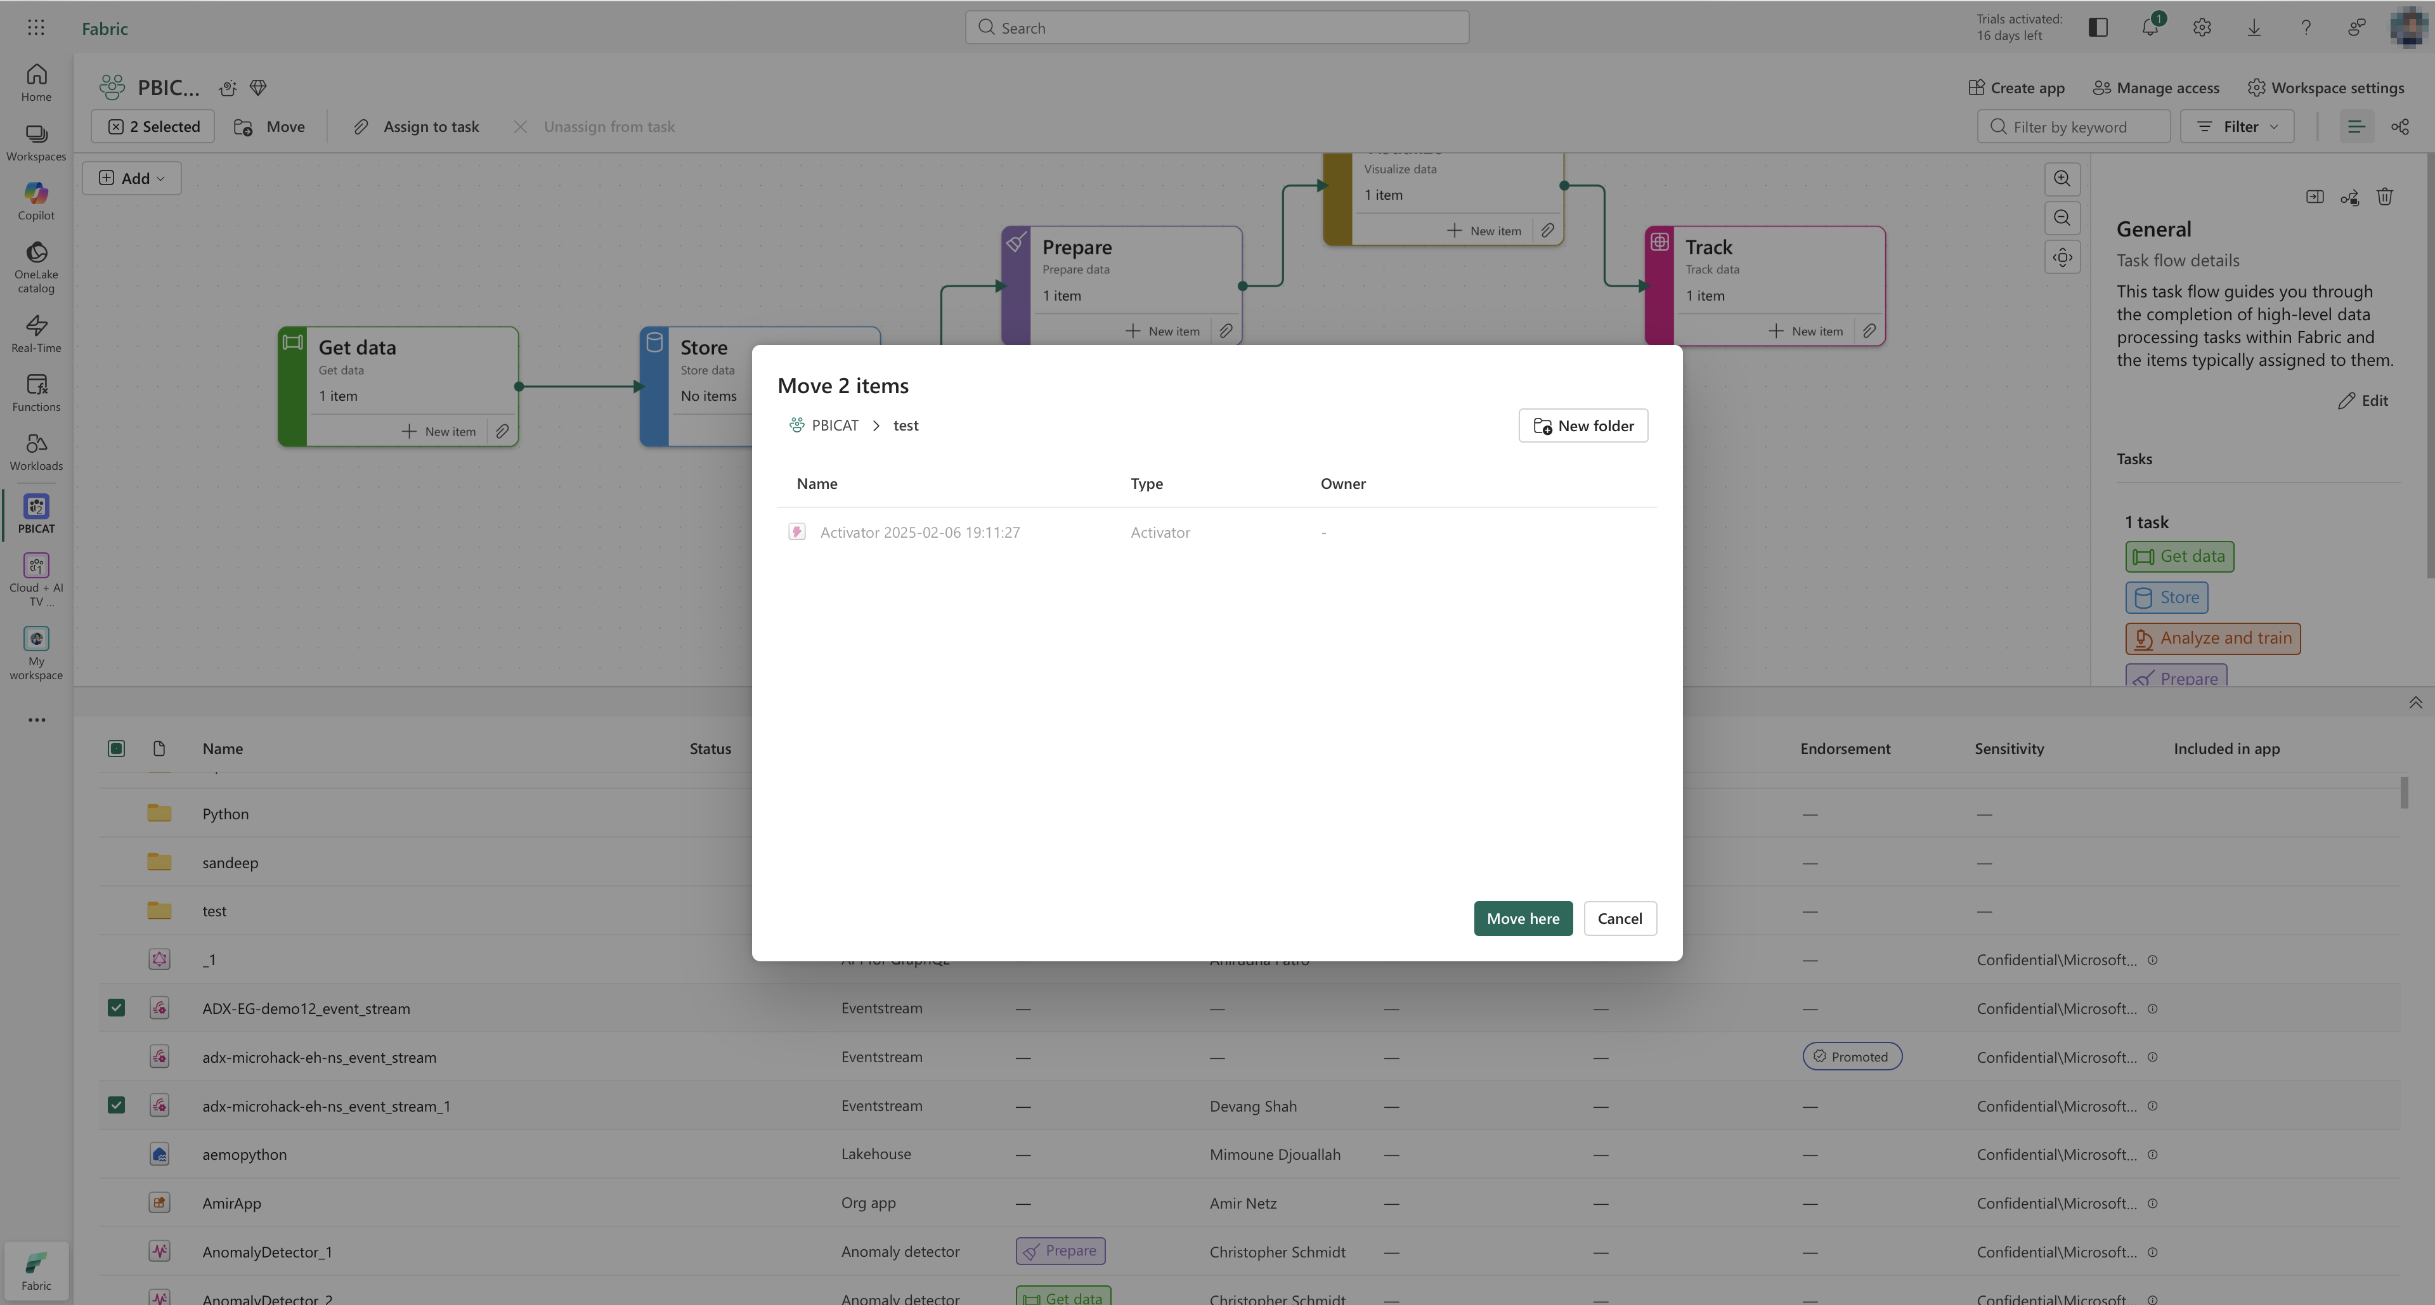
Task: Click attach item paperclip on Get data task
Action: 502,431
